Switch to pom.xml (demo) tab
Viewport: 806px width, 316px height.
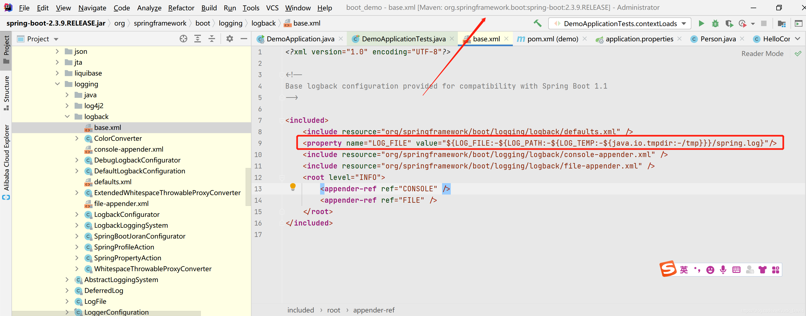tap(552, 39)
